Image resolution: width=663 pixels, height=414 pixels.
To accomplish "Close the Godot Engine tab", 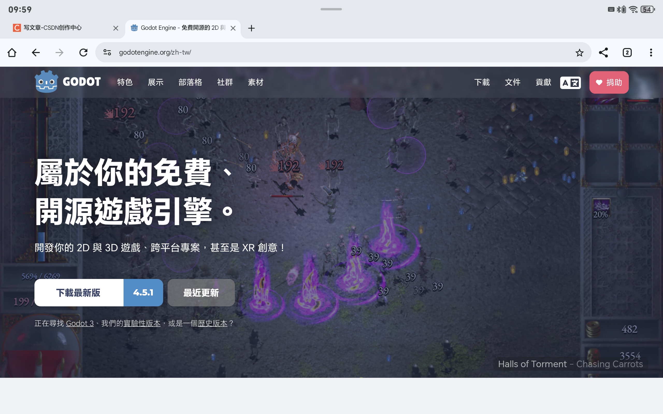I will coord(233,28).
